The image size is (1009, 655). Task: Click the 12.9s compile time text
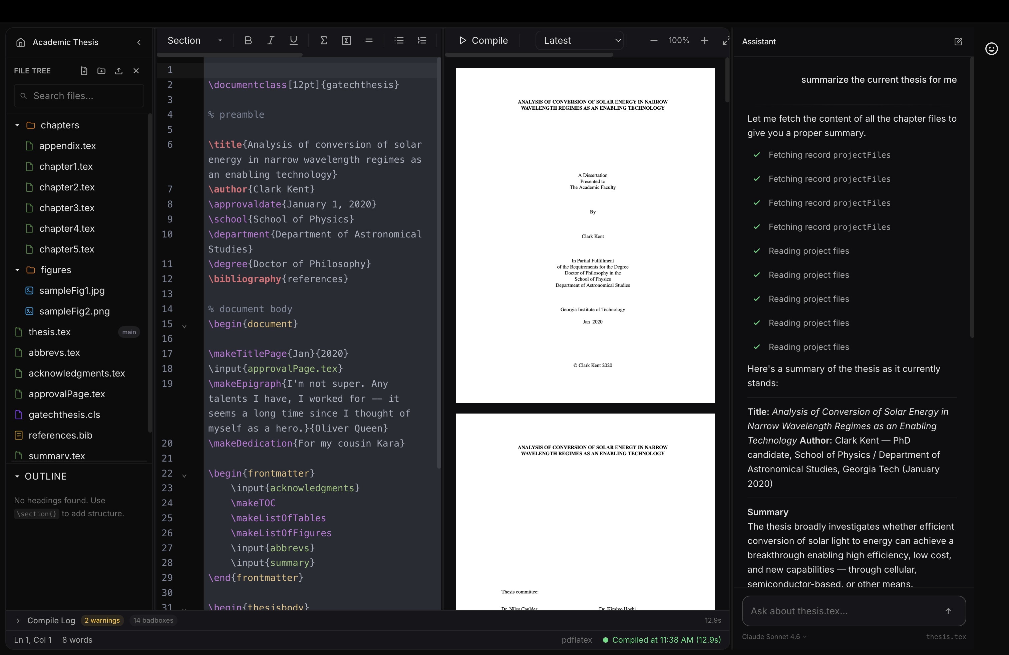713,620
